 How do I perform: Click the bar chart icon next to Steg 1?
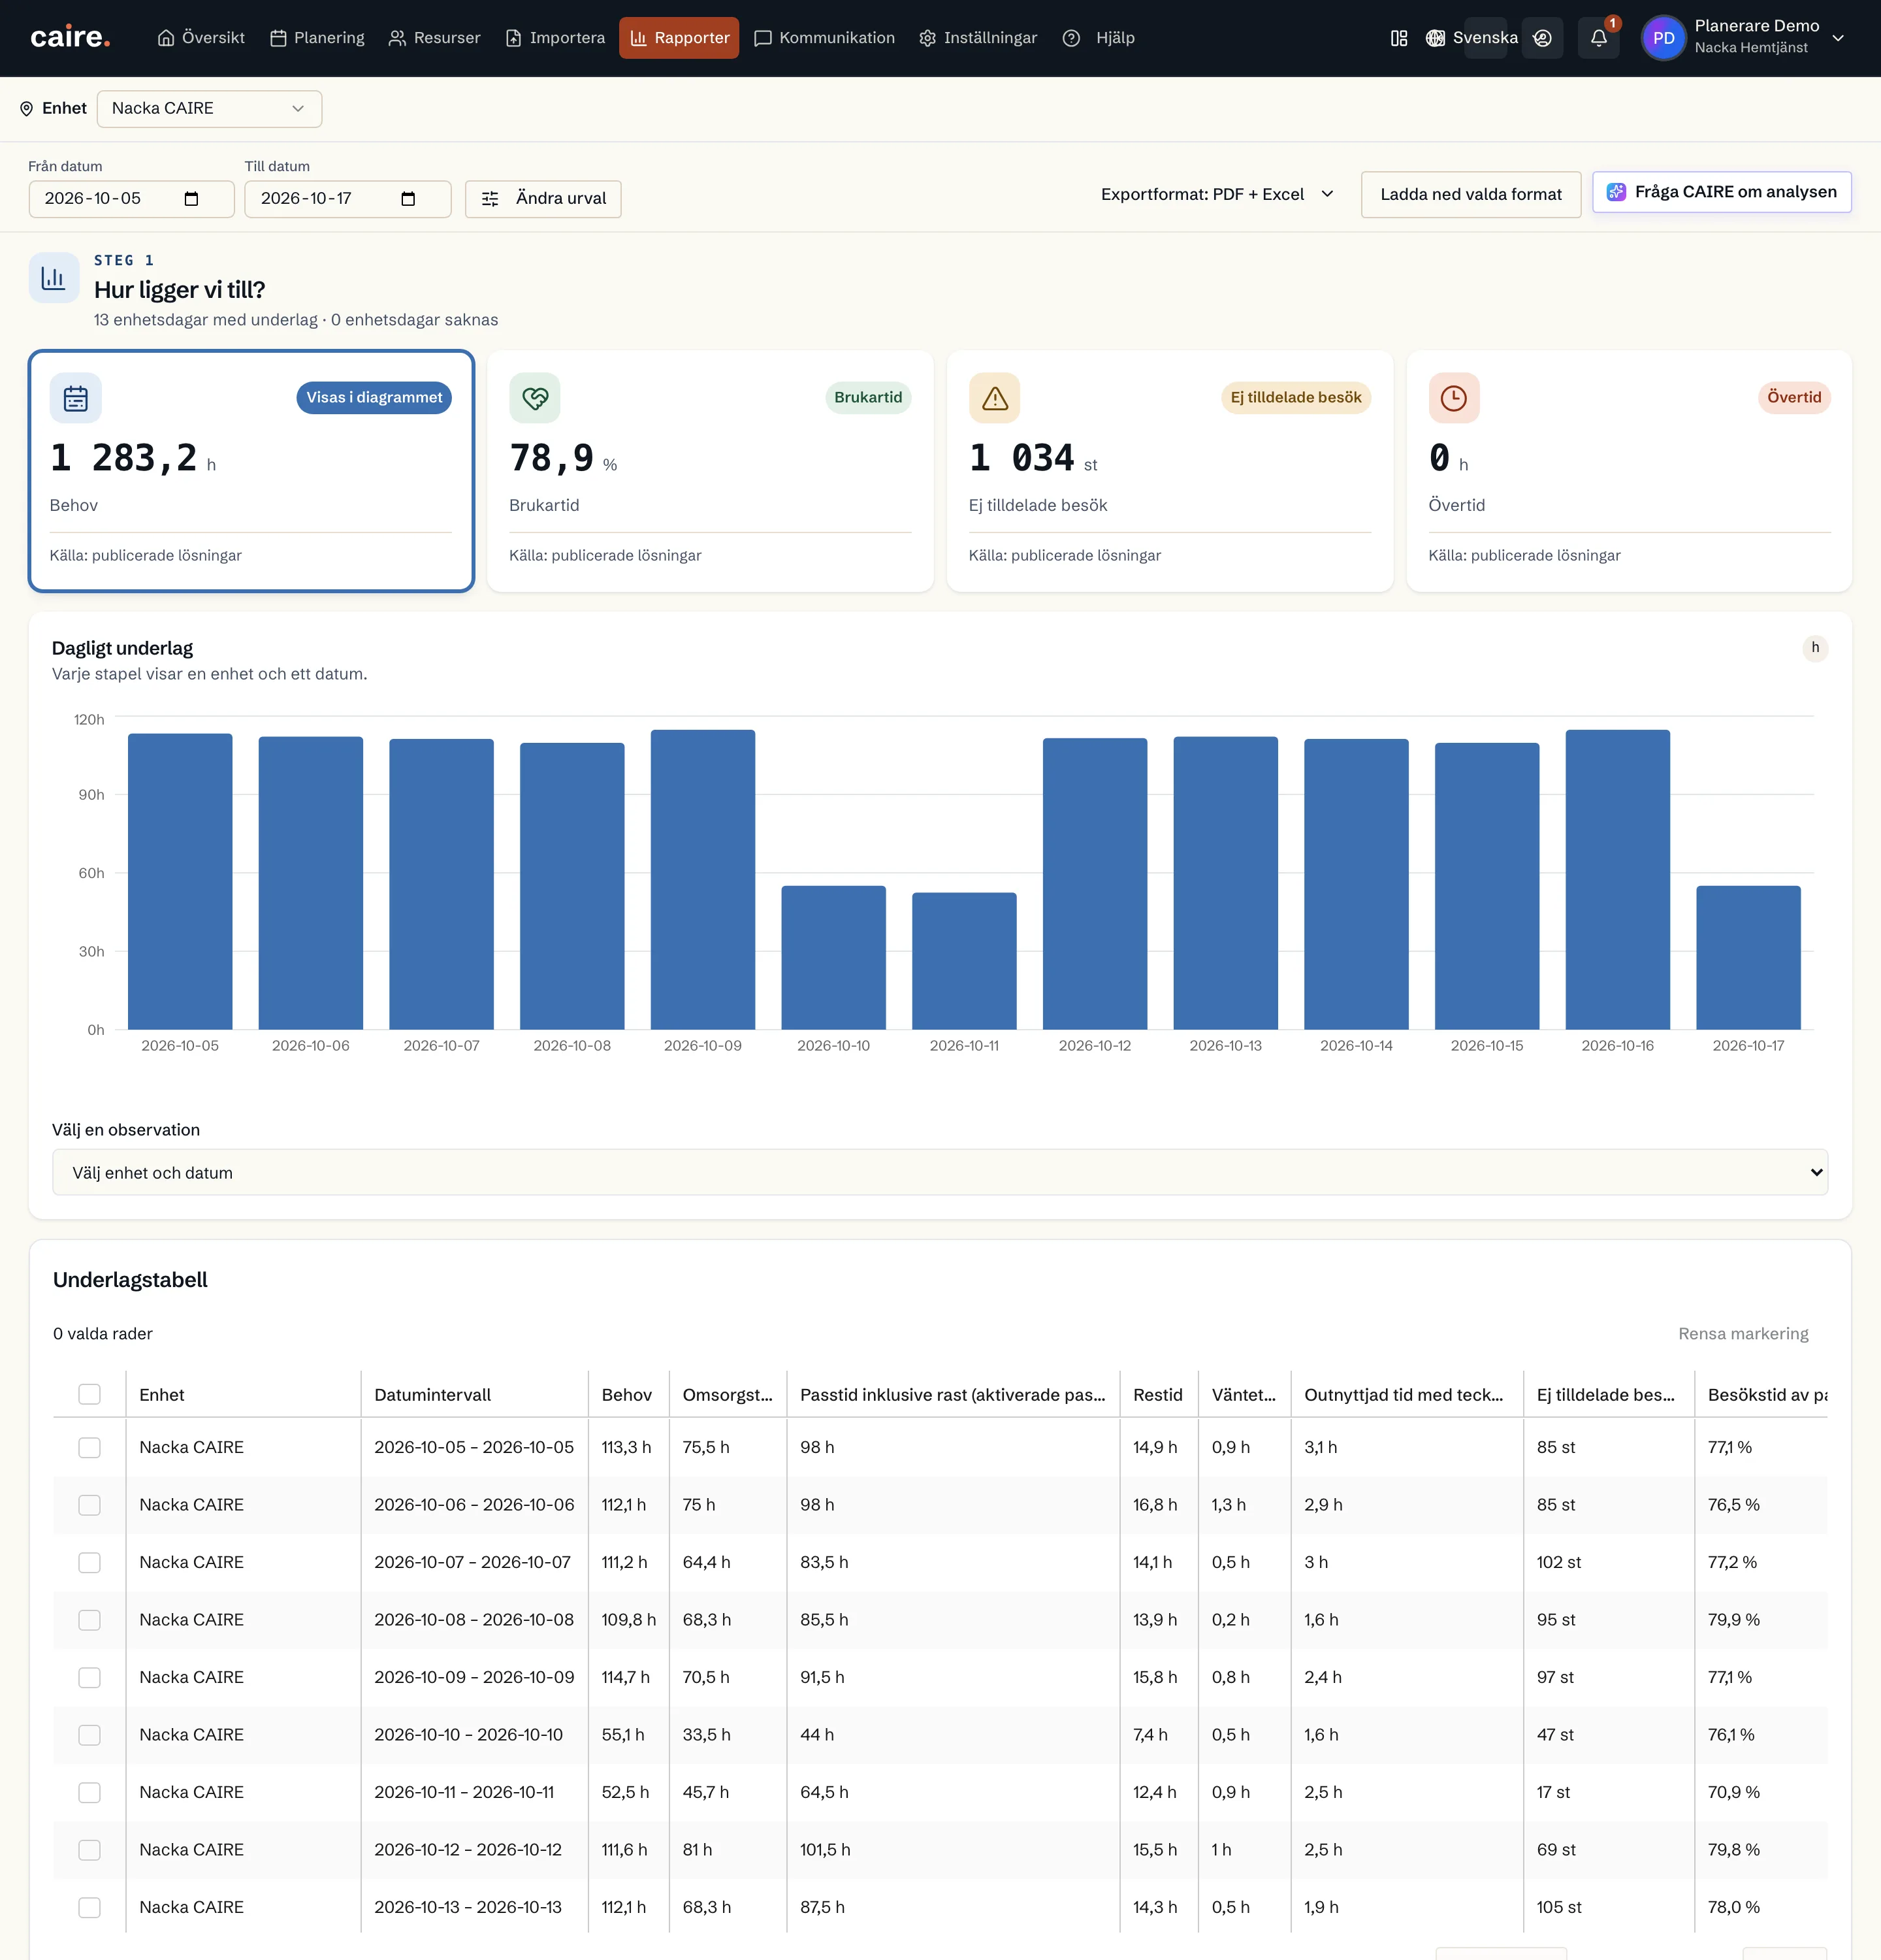point(54,278)
